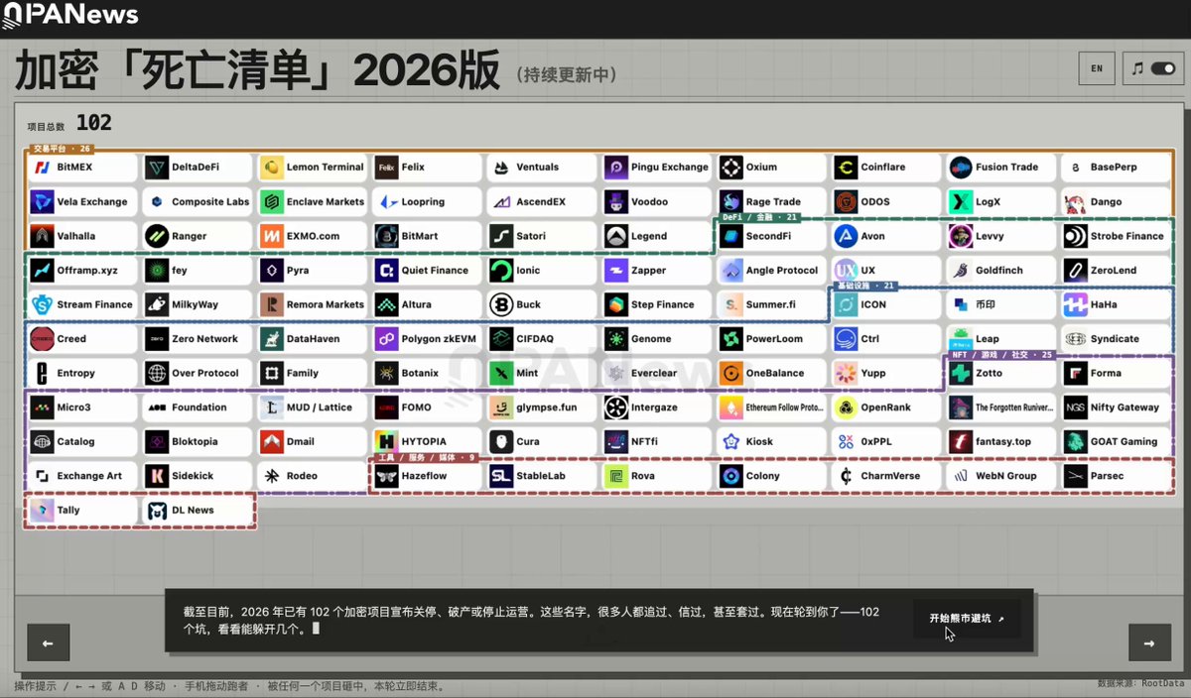1191x698 pixels.
Task: Select the Nifty Gateway card
Action: pyautogui.click(x=1116, y=407)
